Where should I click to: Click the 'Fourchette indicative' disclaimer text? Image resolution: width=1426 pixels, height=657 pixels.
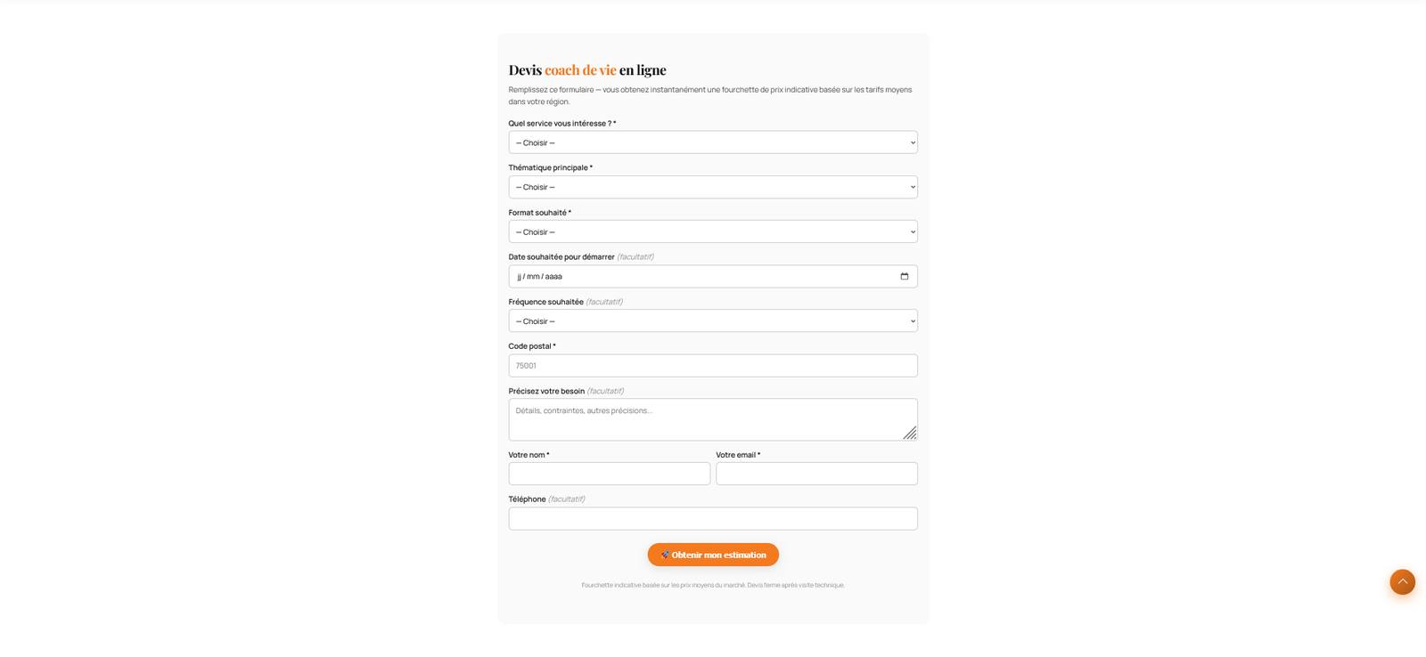click(713, 585)
